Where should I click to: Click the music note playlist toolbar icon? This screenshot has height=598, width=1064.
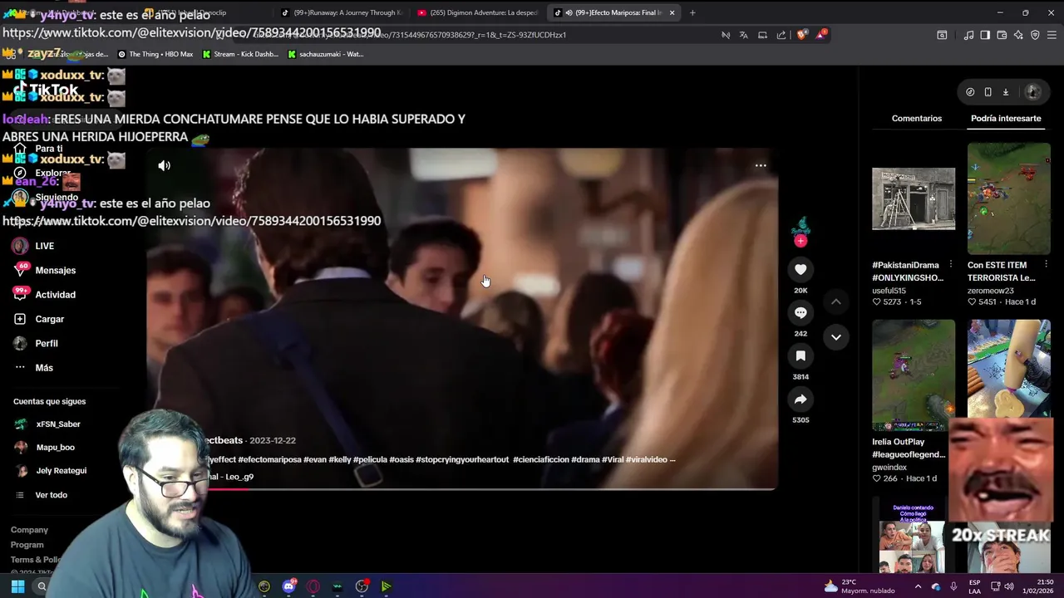pyautogui.click(x=968, y=35)
